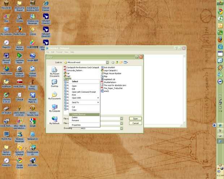Select the MagicISO desktop icon
The height and width of the screenshot is (179, 224).
point(6,44)
